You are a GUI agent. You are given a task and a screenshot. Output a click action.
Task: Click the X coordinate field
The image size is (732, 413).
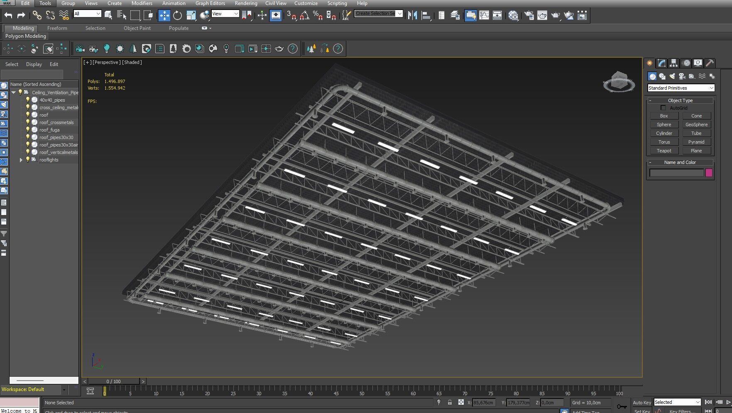(x=484, y=402)
